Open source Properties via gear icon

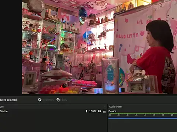pyautogui.click(x=46, y=100)
